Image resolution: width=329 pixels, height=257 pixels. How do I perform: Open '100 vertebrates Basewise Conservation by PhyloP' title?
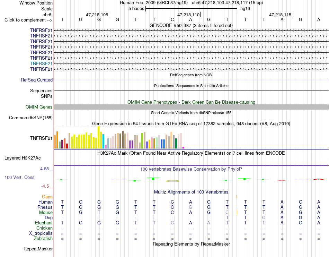(191, 169)
